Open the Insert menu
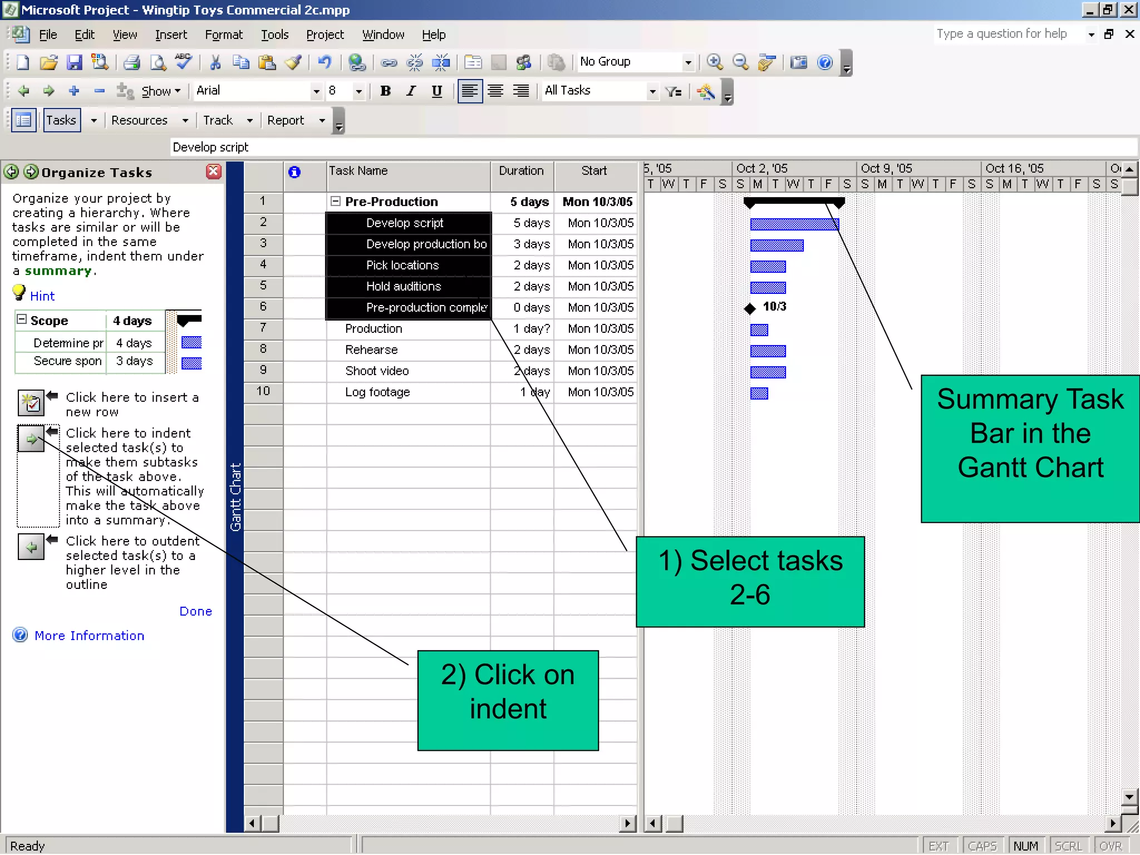This screenshot has width=1140, height=855. 171,35
